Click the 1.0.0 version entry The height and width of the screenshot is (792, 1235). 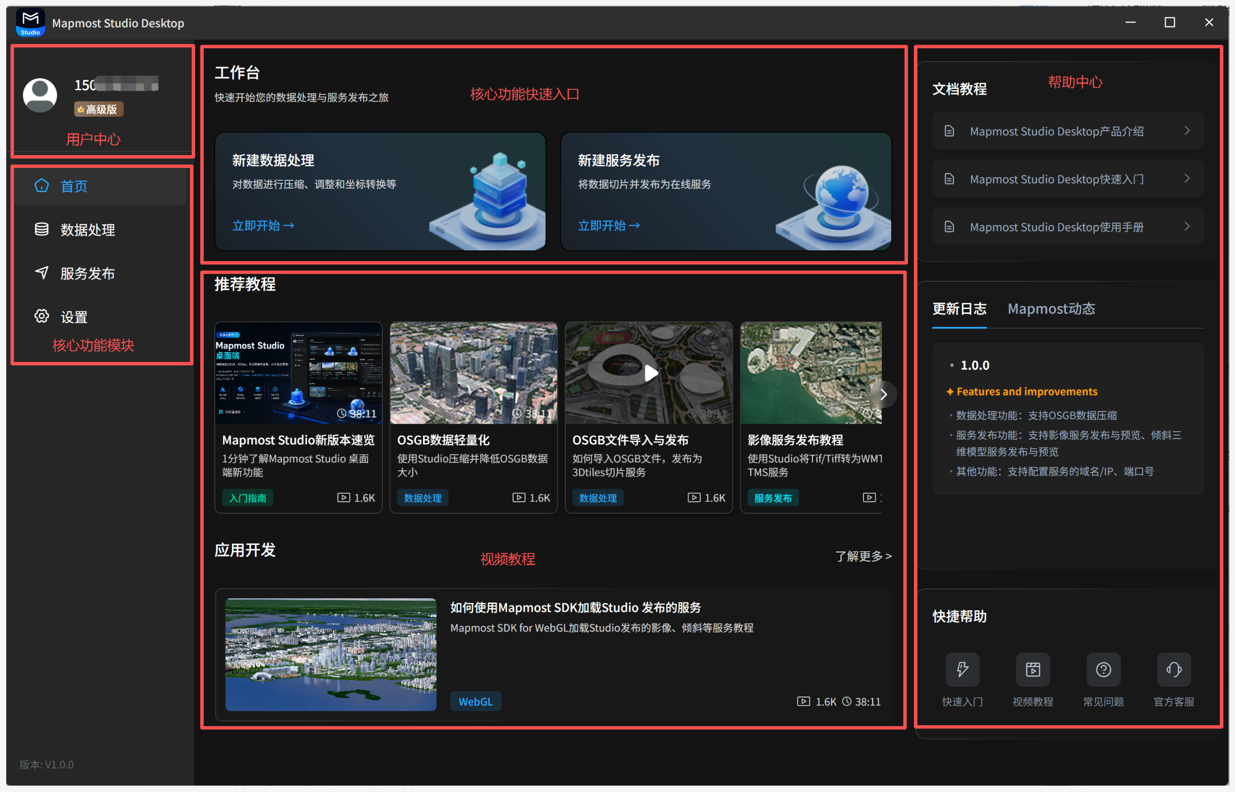pyautogui.click(x=975, y=365)
